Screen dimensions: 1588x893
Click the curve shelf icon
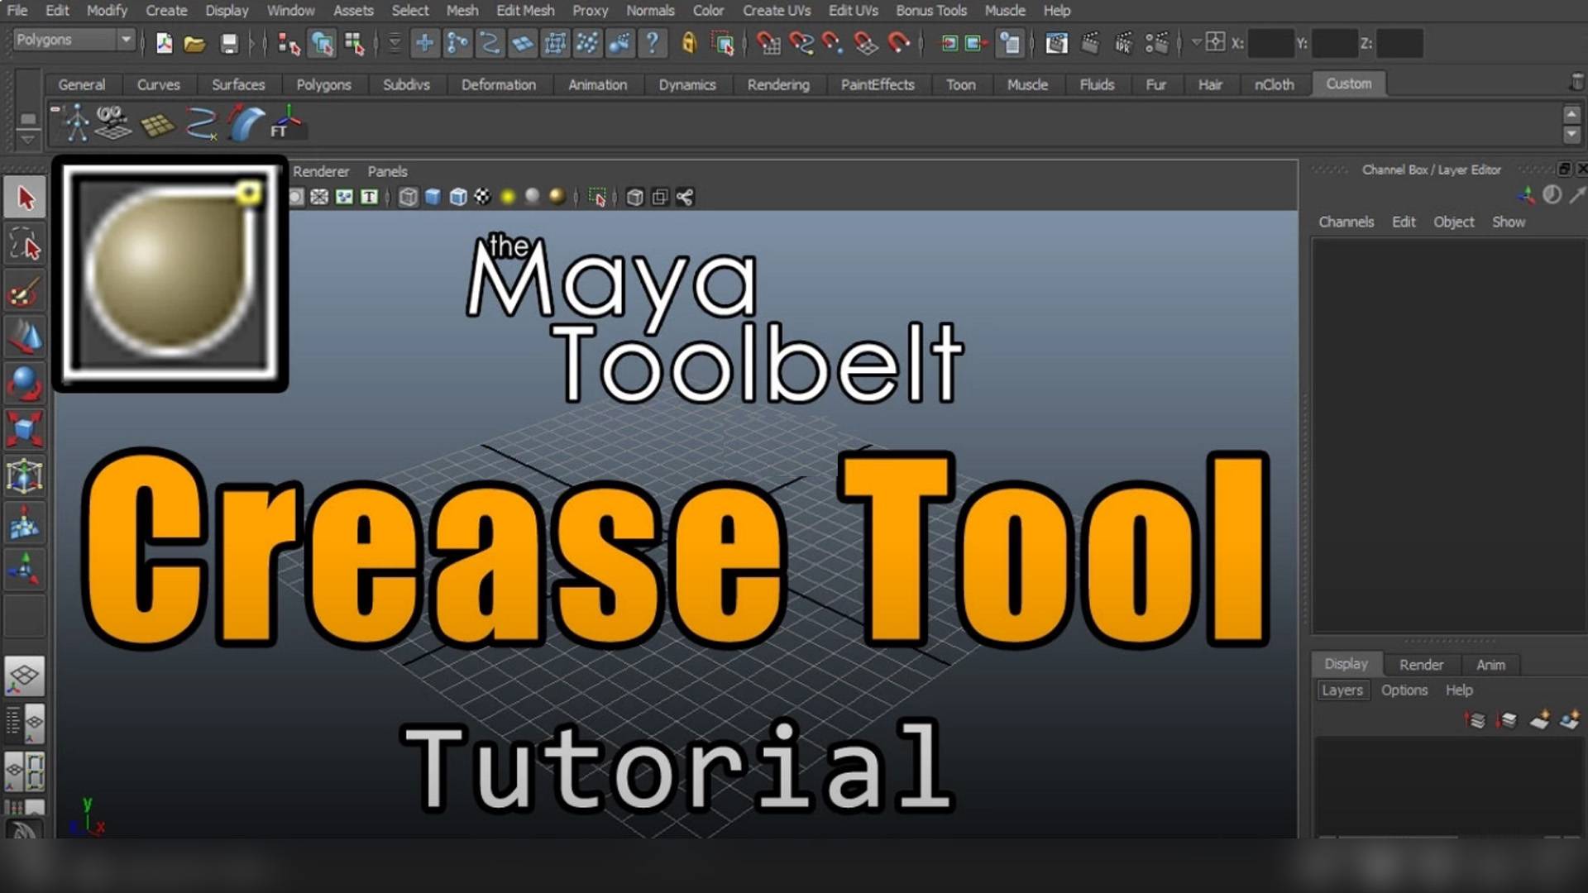click(200, 124)
